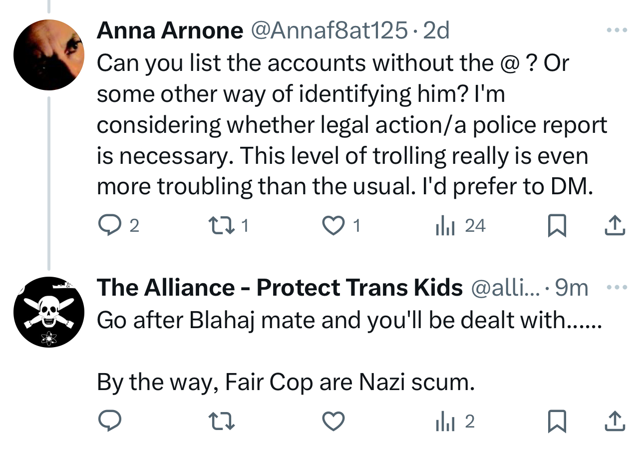The width and height of the screenshot is (644, 454).
Task: Open more options on The Alliance's tweet
Action: click(616, 287)
